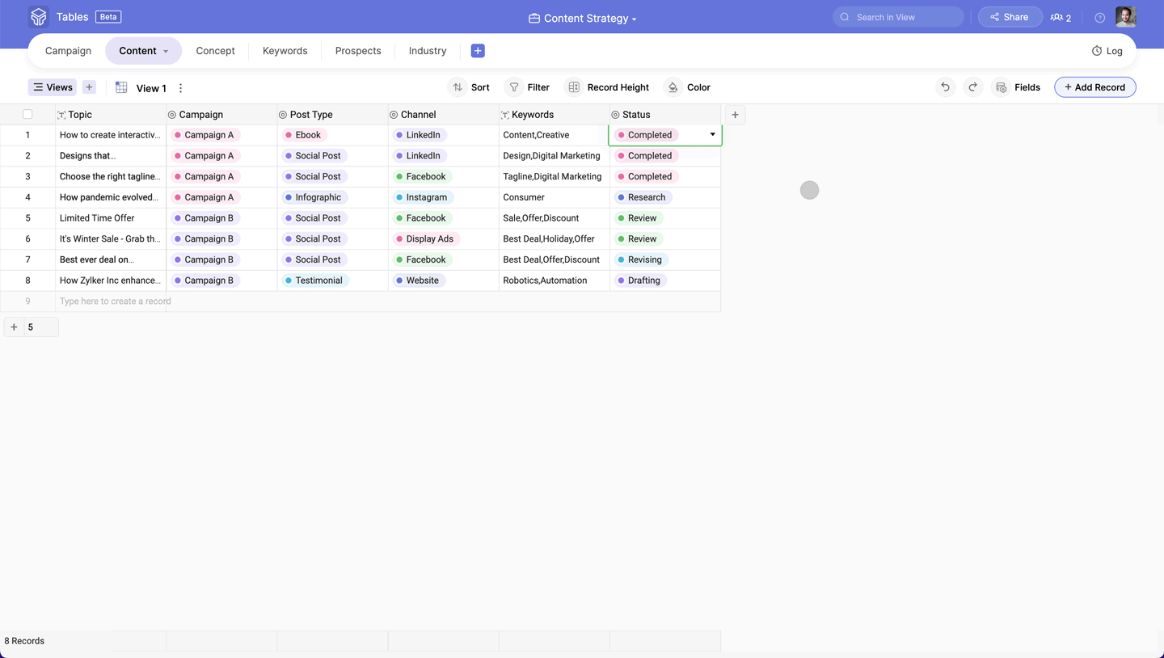This screenshot has width=1164, height=658.
Task: Click the redo arrow icon
Action: pyautogui.click(x=973, y=87)
